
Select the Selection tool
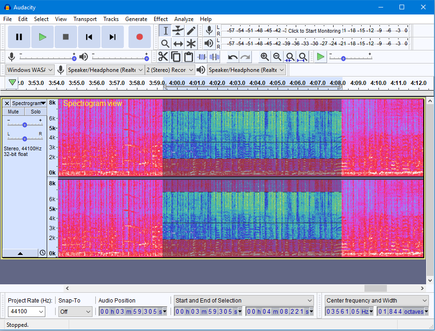click(x=164, y=30)
